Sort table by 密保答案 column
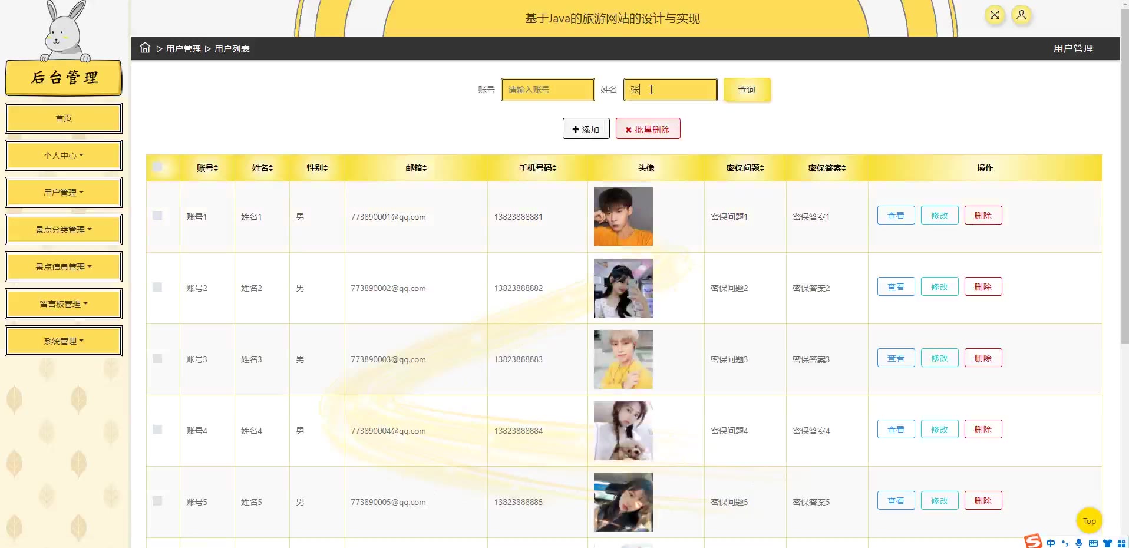Image resolution: width=1129 pixels, height=548 pixels. click(x=827, y=168)
